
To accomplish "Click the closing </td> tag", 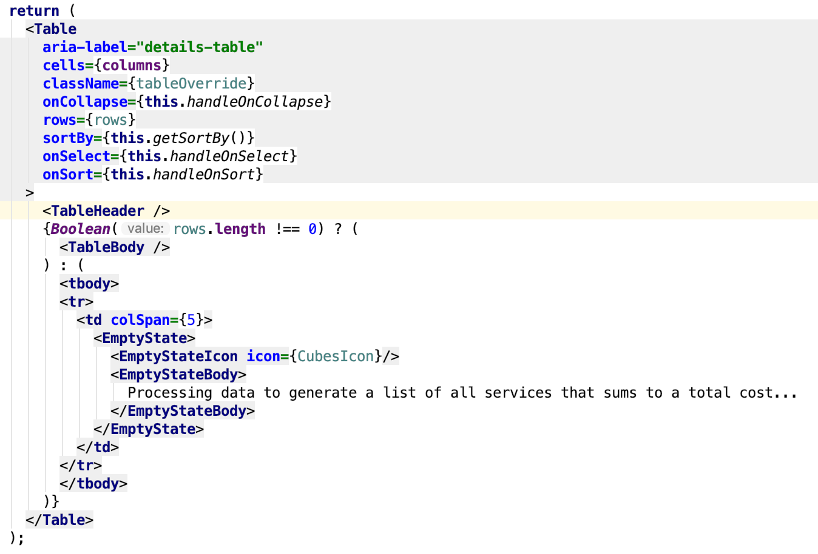I will tap(98, 447).
